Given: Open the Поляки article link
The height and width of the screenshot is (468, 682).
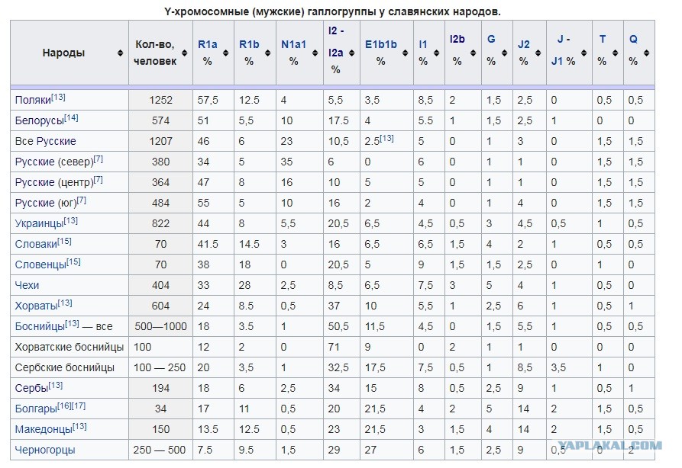Looking at the screenshot, I should (33, 101).
